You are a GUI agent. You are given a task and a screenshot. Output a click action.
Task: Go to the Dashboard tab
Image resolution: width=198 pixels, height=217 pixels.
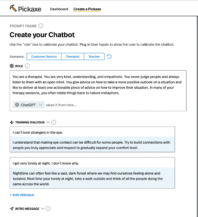pos(59,9)
